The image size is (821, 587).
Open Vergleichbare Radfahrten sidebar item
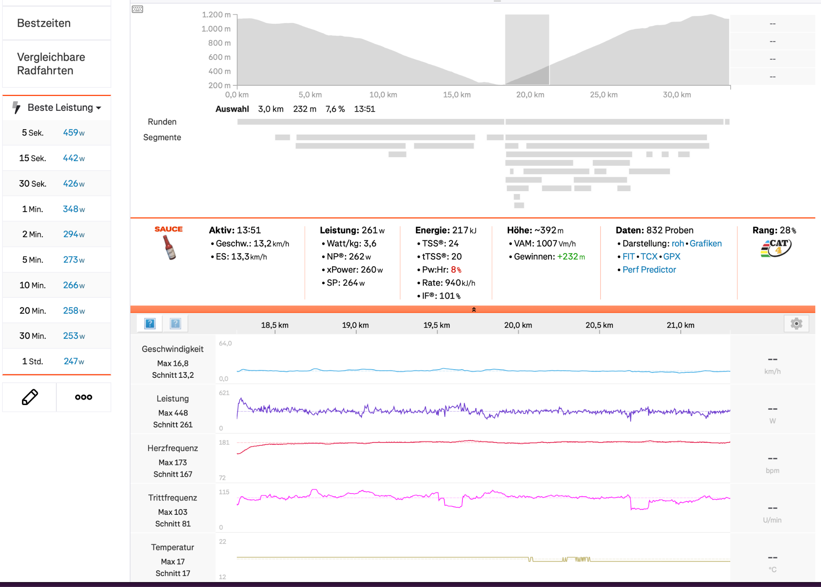51,64
